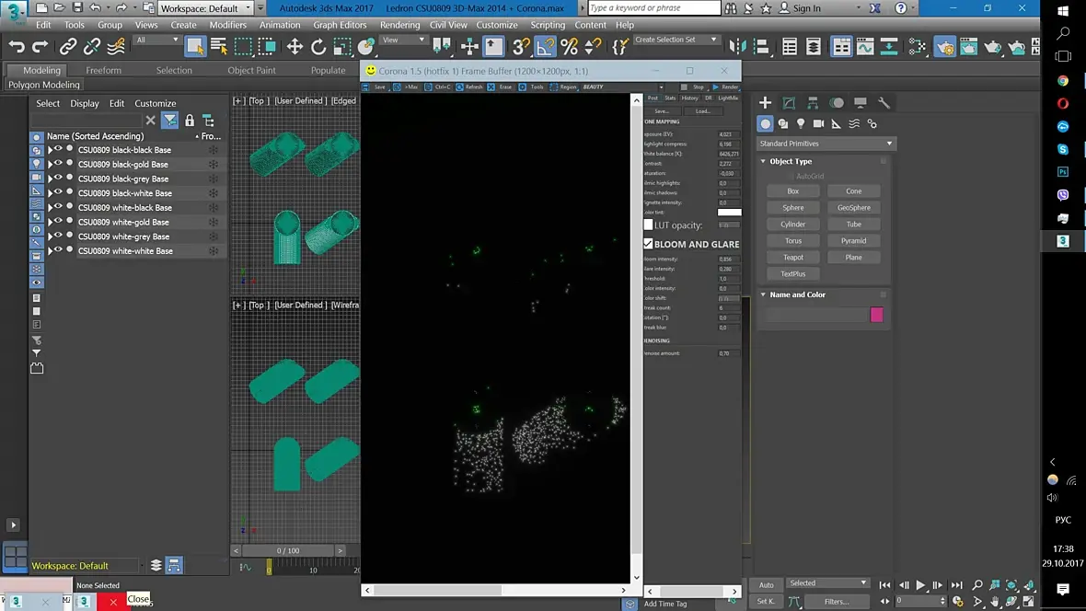
Task: Enable the LUT opacity checkbox
Action: (648, 225)
